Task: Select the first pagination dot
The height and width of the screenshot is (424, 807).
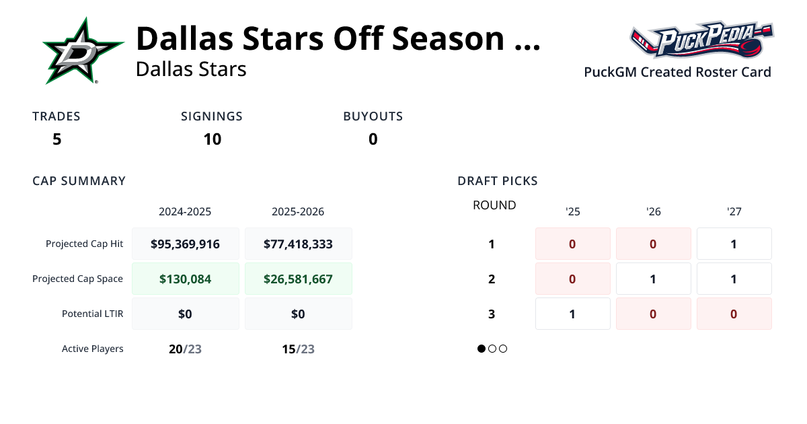Action: 481,349
